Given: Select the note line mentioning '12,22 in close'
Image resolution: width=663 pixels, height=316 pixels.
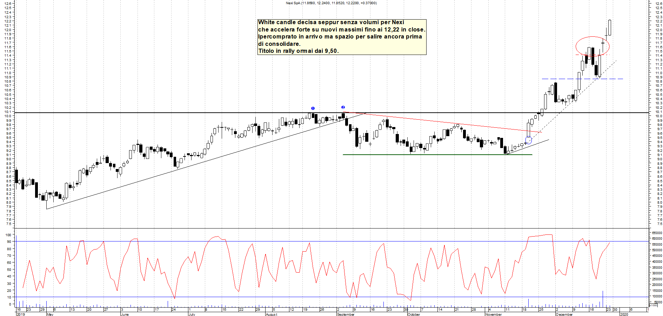Looking at the screenshot, I should [342, 30].
